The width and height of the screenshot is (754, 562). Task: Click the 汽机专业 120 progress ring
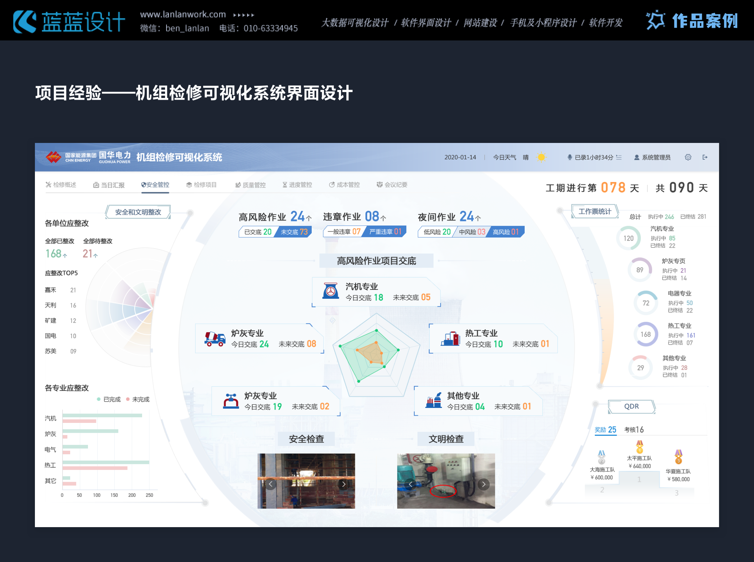click(628, 238)
